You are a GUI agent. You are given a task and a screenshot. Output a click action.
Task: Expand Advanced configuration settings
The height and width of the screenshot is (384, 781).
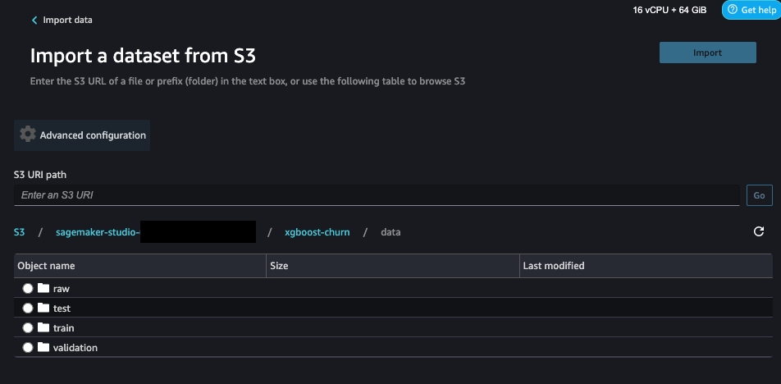pyautogui.click(x=82, y=135)
